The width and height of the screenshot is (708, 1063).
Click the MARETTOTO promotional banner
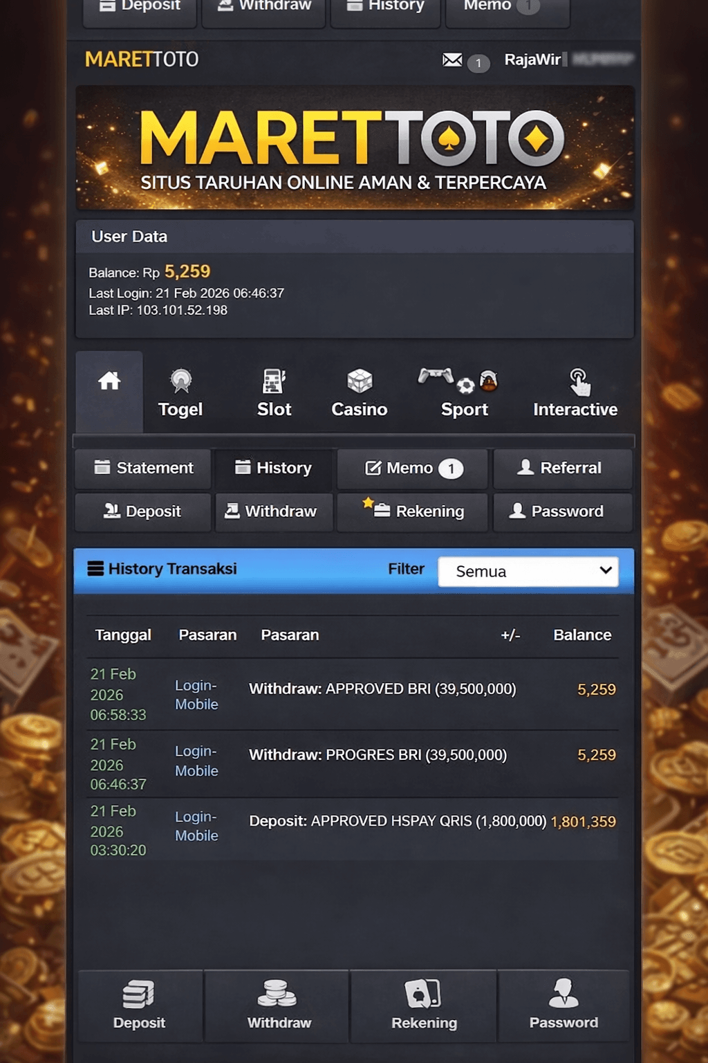(354, 148)
